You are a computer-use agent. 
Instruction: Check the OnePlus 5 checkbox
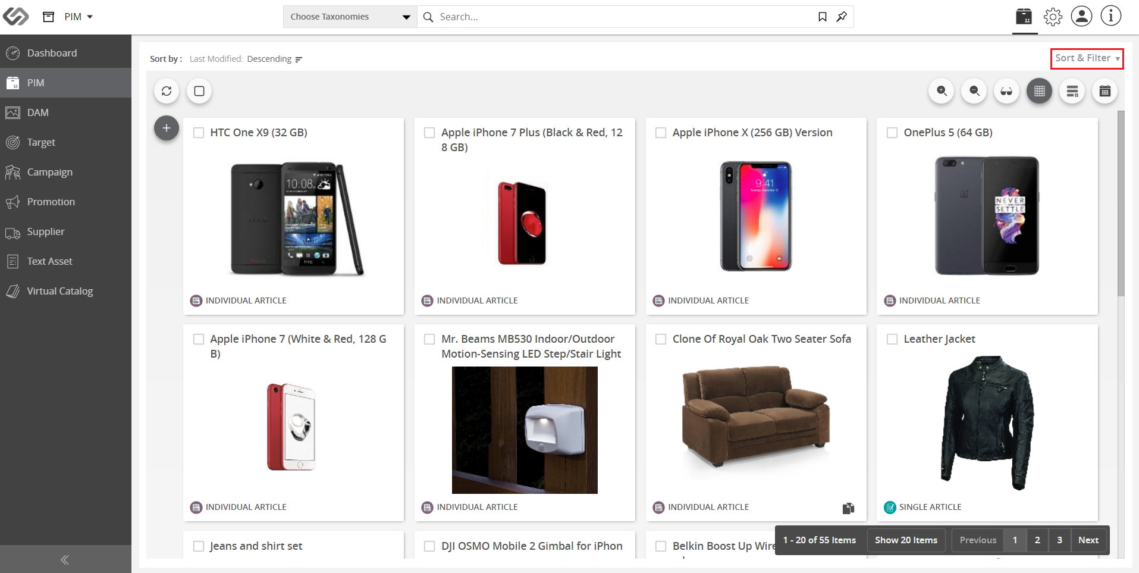point(892,133)
